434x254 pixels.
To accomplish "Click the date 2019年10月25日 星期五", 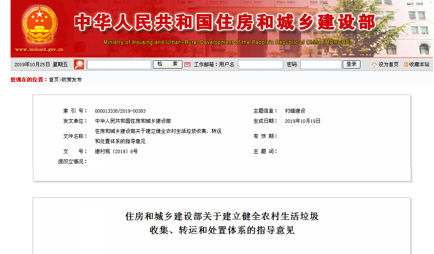I will [x=41, y=65].
